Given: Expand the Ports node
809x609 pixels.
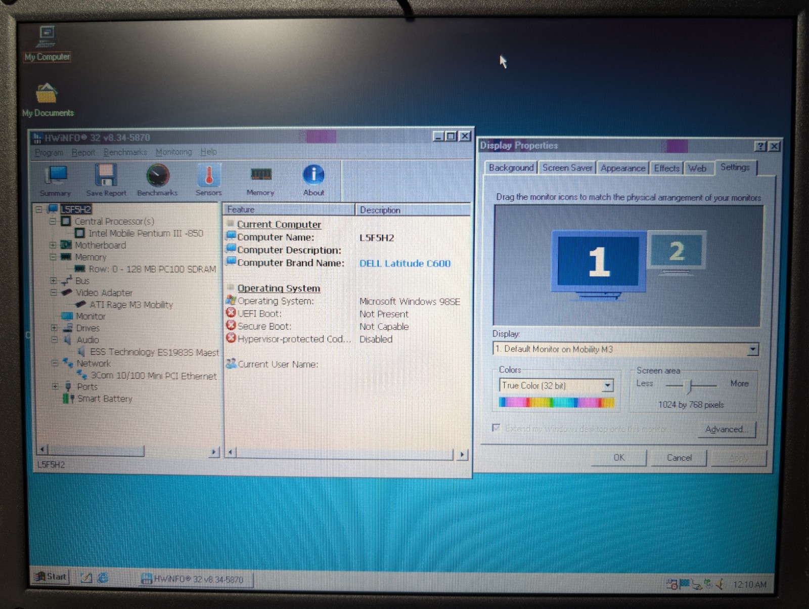Looking at the screenshot, I should (55, 386).
